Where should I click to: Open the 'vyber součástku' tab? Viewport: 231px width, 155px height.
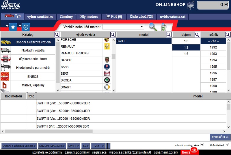40,17
